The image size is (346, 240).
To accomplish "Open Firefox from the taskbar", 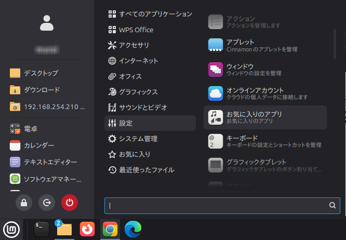I will pyautogui.click(x=87, y=229).
